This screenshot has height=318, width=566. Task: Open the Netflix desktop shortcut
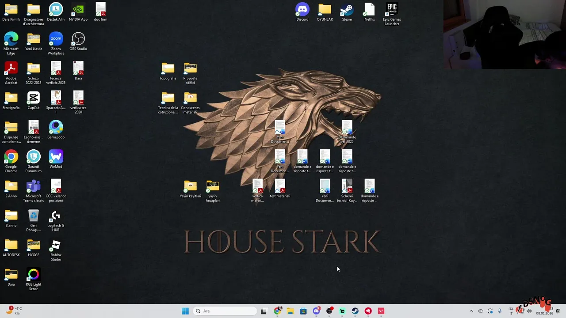tap(370, 12)
